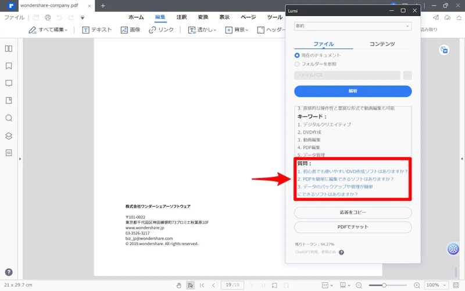Click the テキスト edit tool
The height and width of the screenshot is (291, 465).
tap(97, 30)
